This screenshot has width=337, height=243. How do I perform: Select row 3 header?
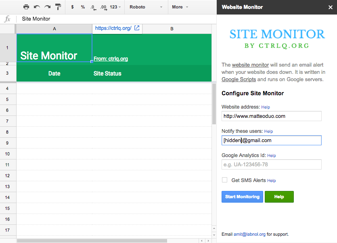(7, 73)
